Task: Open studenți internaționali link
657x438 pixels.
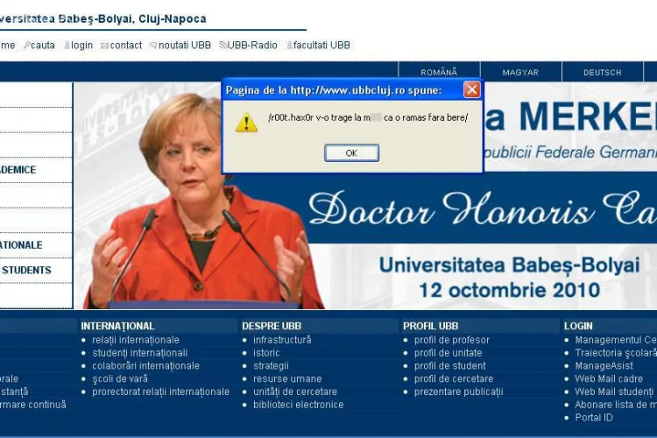Action: click(140, 353)
